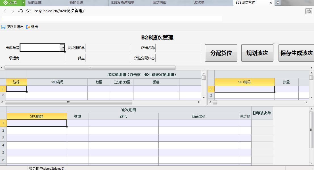This screenshot has width=314, height=170.
Task: Click the 打印波次单 column header
Action: tap(262, 113)
